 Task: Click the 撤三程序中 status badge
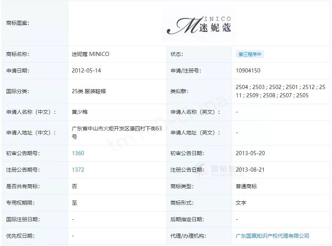pos(250,54)
